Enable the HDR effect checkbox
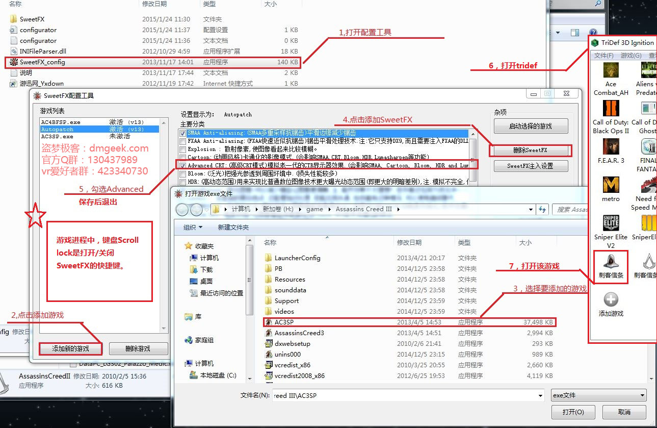This screenshot has width=657, height=428. click(183, 182)
